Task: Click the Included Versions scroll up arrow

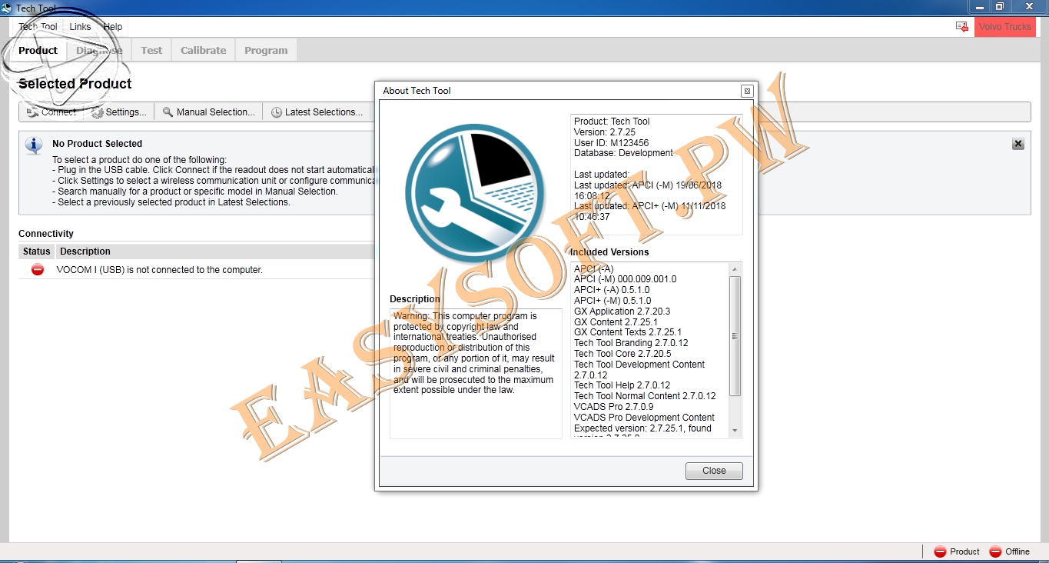Action: point(735,269)
